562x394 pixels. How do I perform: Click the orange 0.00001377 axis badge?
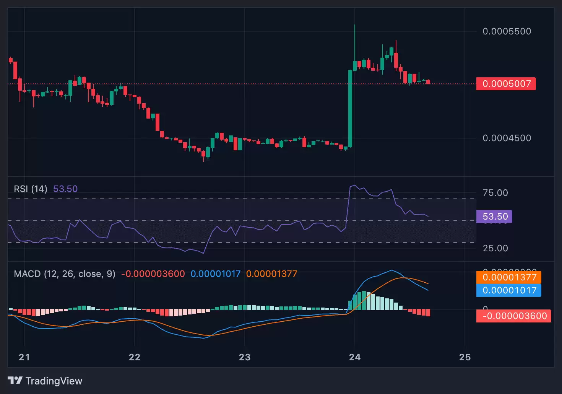point(509,277)
